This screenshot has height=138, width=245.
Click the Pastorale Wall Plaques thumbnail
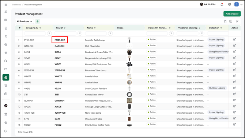click(x=129, y=100)
